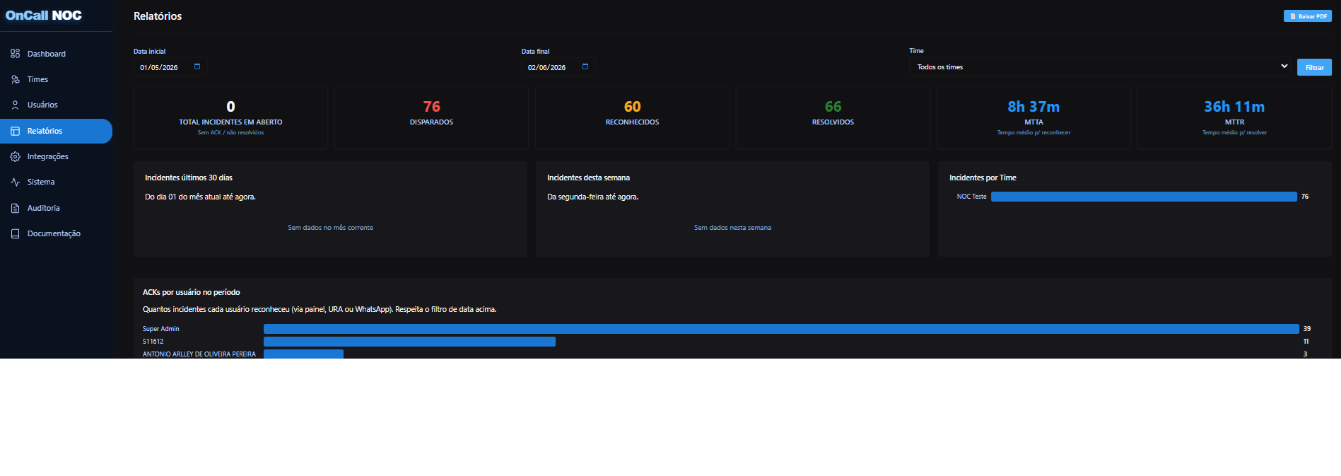Click the OnCall NOC logo

tap(44, 16)
